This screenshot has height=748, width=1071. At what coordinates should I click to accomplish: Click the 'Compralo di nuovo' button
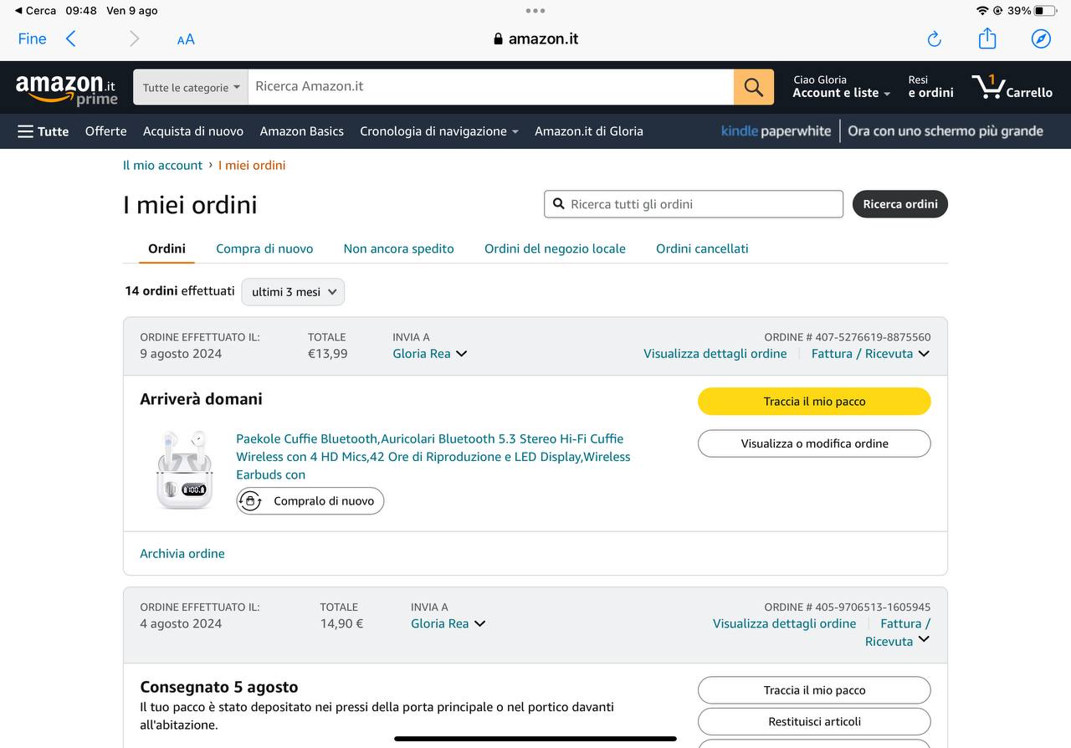coord(310,501)
